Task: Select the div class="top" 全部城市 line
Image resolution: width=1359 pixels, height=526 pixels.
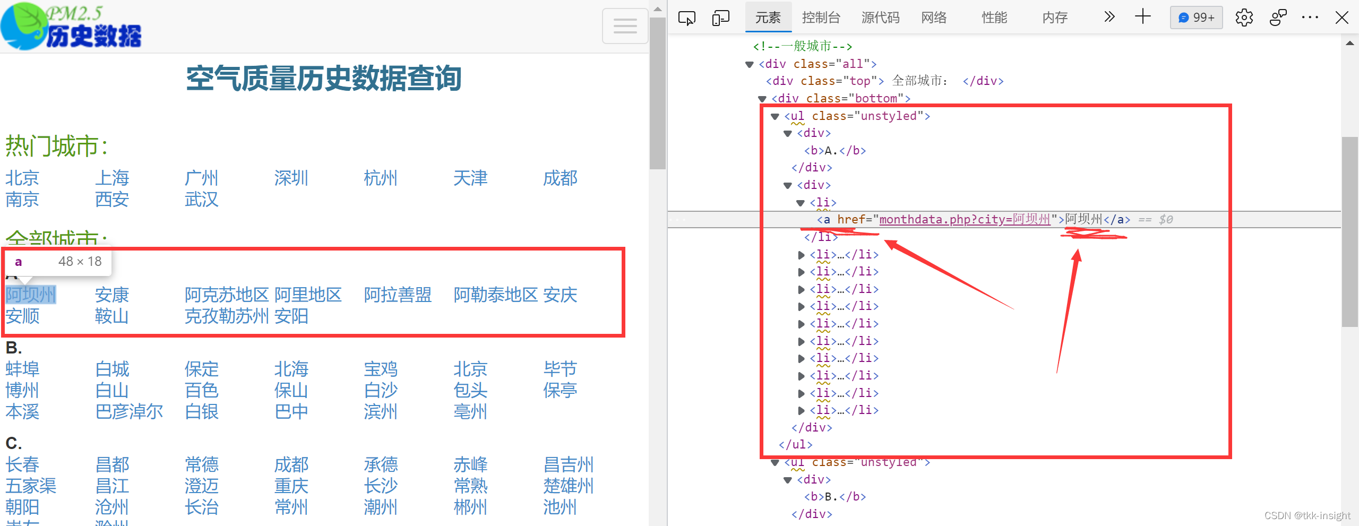Action: (884, 81)
